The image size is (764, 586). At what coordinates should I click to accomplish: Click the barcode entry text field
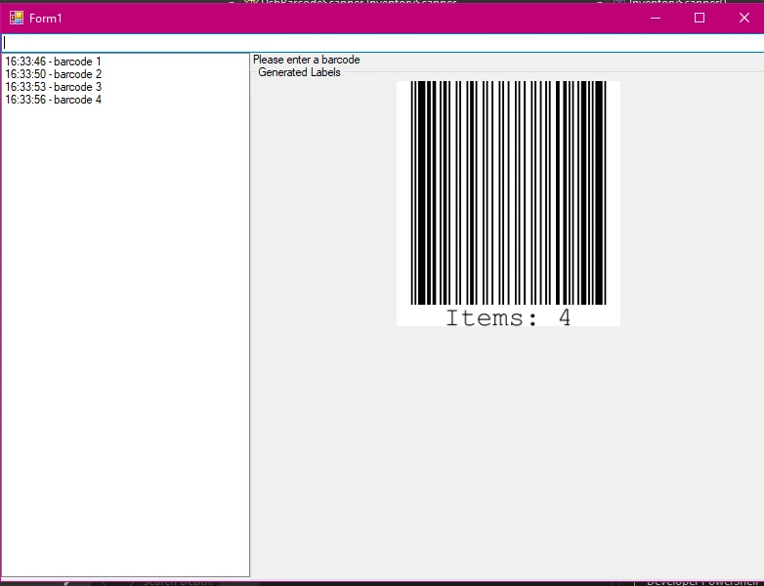(x=381, y=43)
